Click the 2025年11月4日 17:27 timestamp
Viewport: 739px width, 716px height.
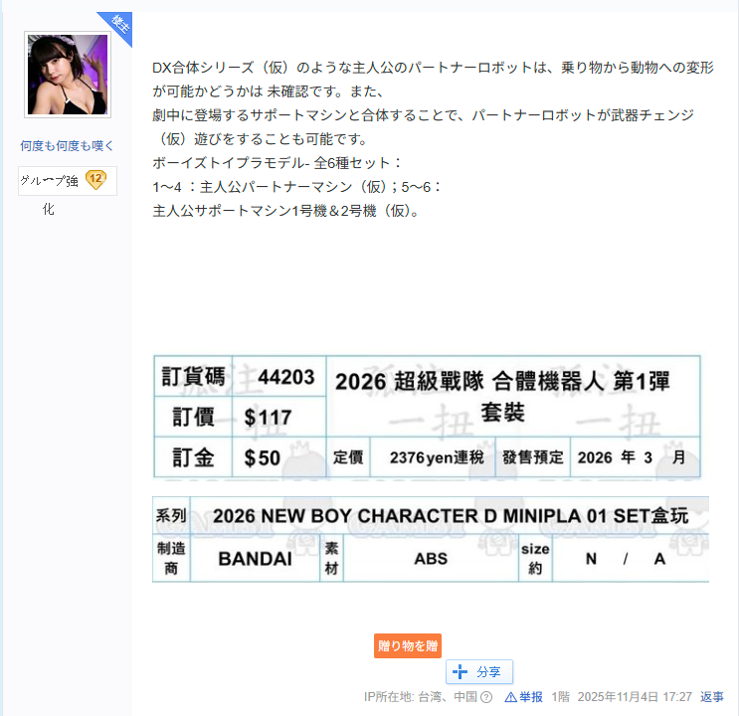coord(635,697)
